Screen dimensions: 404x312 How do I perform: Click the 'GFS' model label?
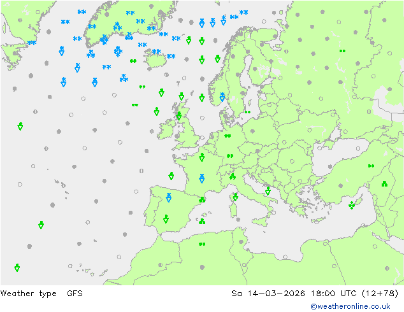point(75,293)
